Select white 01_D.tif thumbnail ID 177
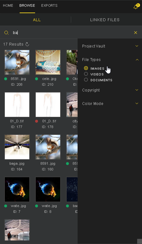The image size is (142, 244). tap(17, 105)
